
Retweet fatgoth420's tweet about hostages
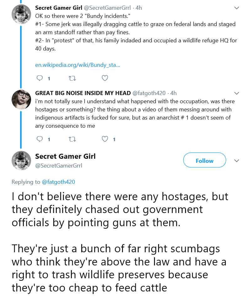[72, 139]
